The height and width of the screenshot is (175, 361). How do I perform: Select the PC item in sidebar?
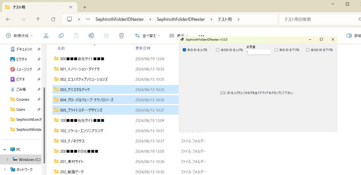(x=16, y=150)
